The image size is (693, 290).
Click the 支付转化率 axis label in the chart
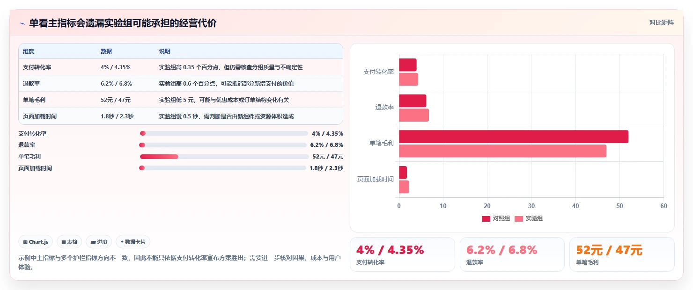tap(378, 72)
